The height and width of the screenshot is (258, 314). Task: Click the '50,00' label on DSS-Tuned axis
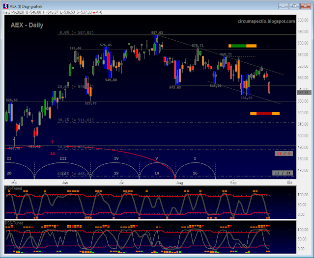pos(302,239)
